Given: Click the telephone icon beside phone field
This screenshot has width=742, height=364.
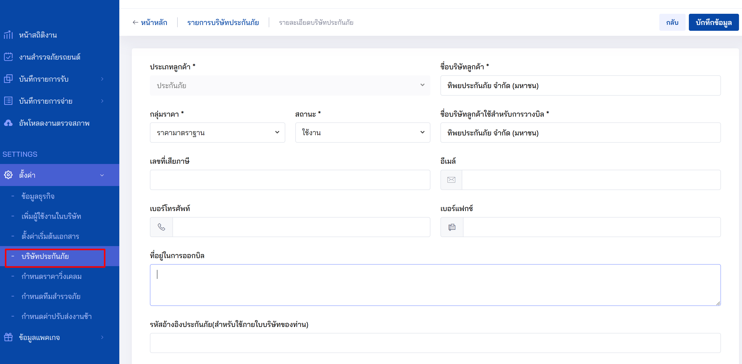Looking at the screenshot, I should [x=161, y=227].
